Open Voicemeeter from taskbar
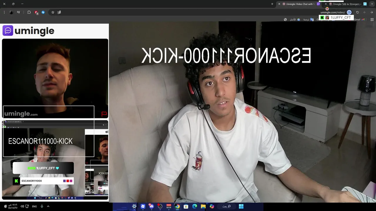Viewport: 376px width, 211px height. [x=169, y=206]
